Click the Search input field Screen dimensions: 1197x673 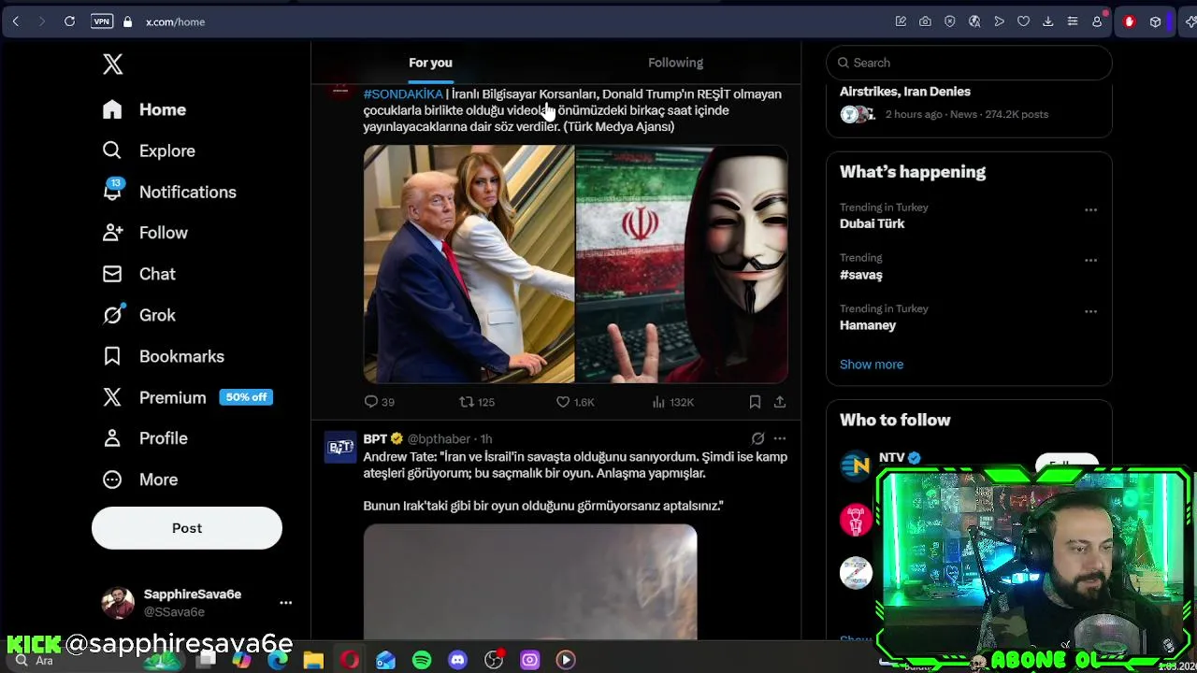click(x=969, y=63)
